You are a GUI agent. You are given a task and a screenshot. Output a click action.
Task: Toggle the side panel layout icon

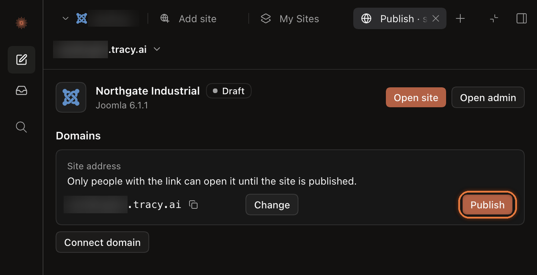click(x=522, y=19)
